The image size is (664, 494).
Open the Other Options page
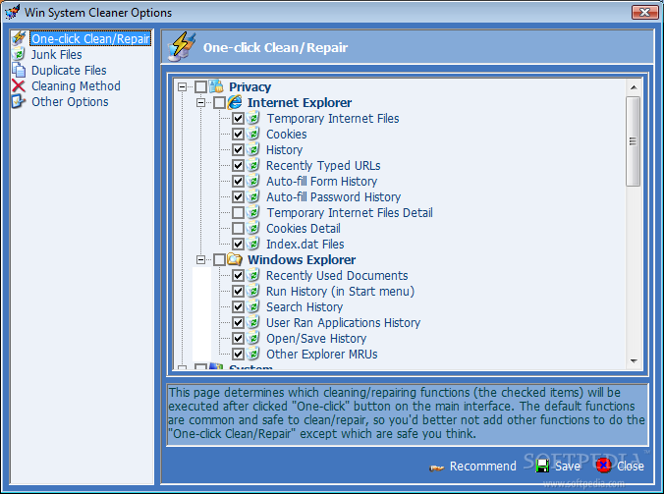pyautogui.click(x=70, y=101)
